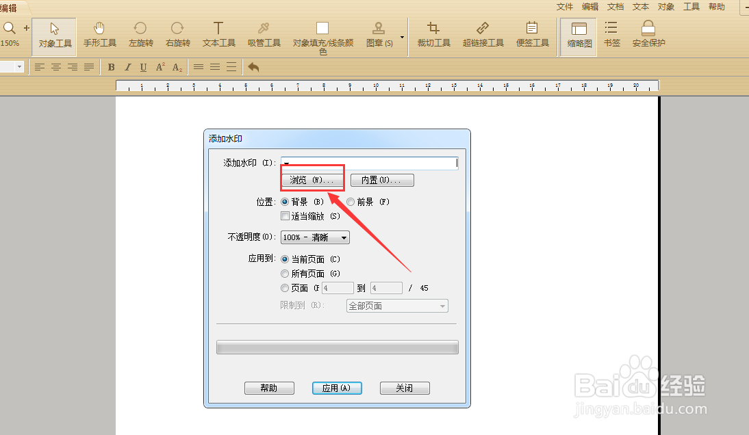The height and width of the screenshot is (435, 749).
Task: Open 对象填充/线条颜色 fill color tool
Action: [323, 38]
